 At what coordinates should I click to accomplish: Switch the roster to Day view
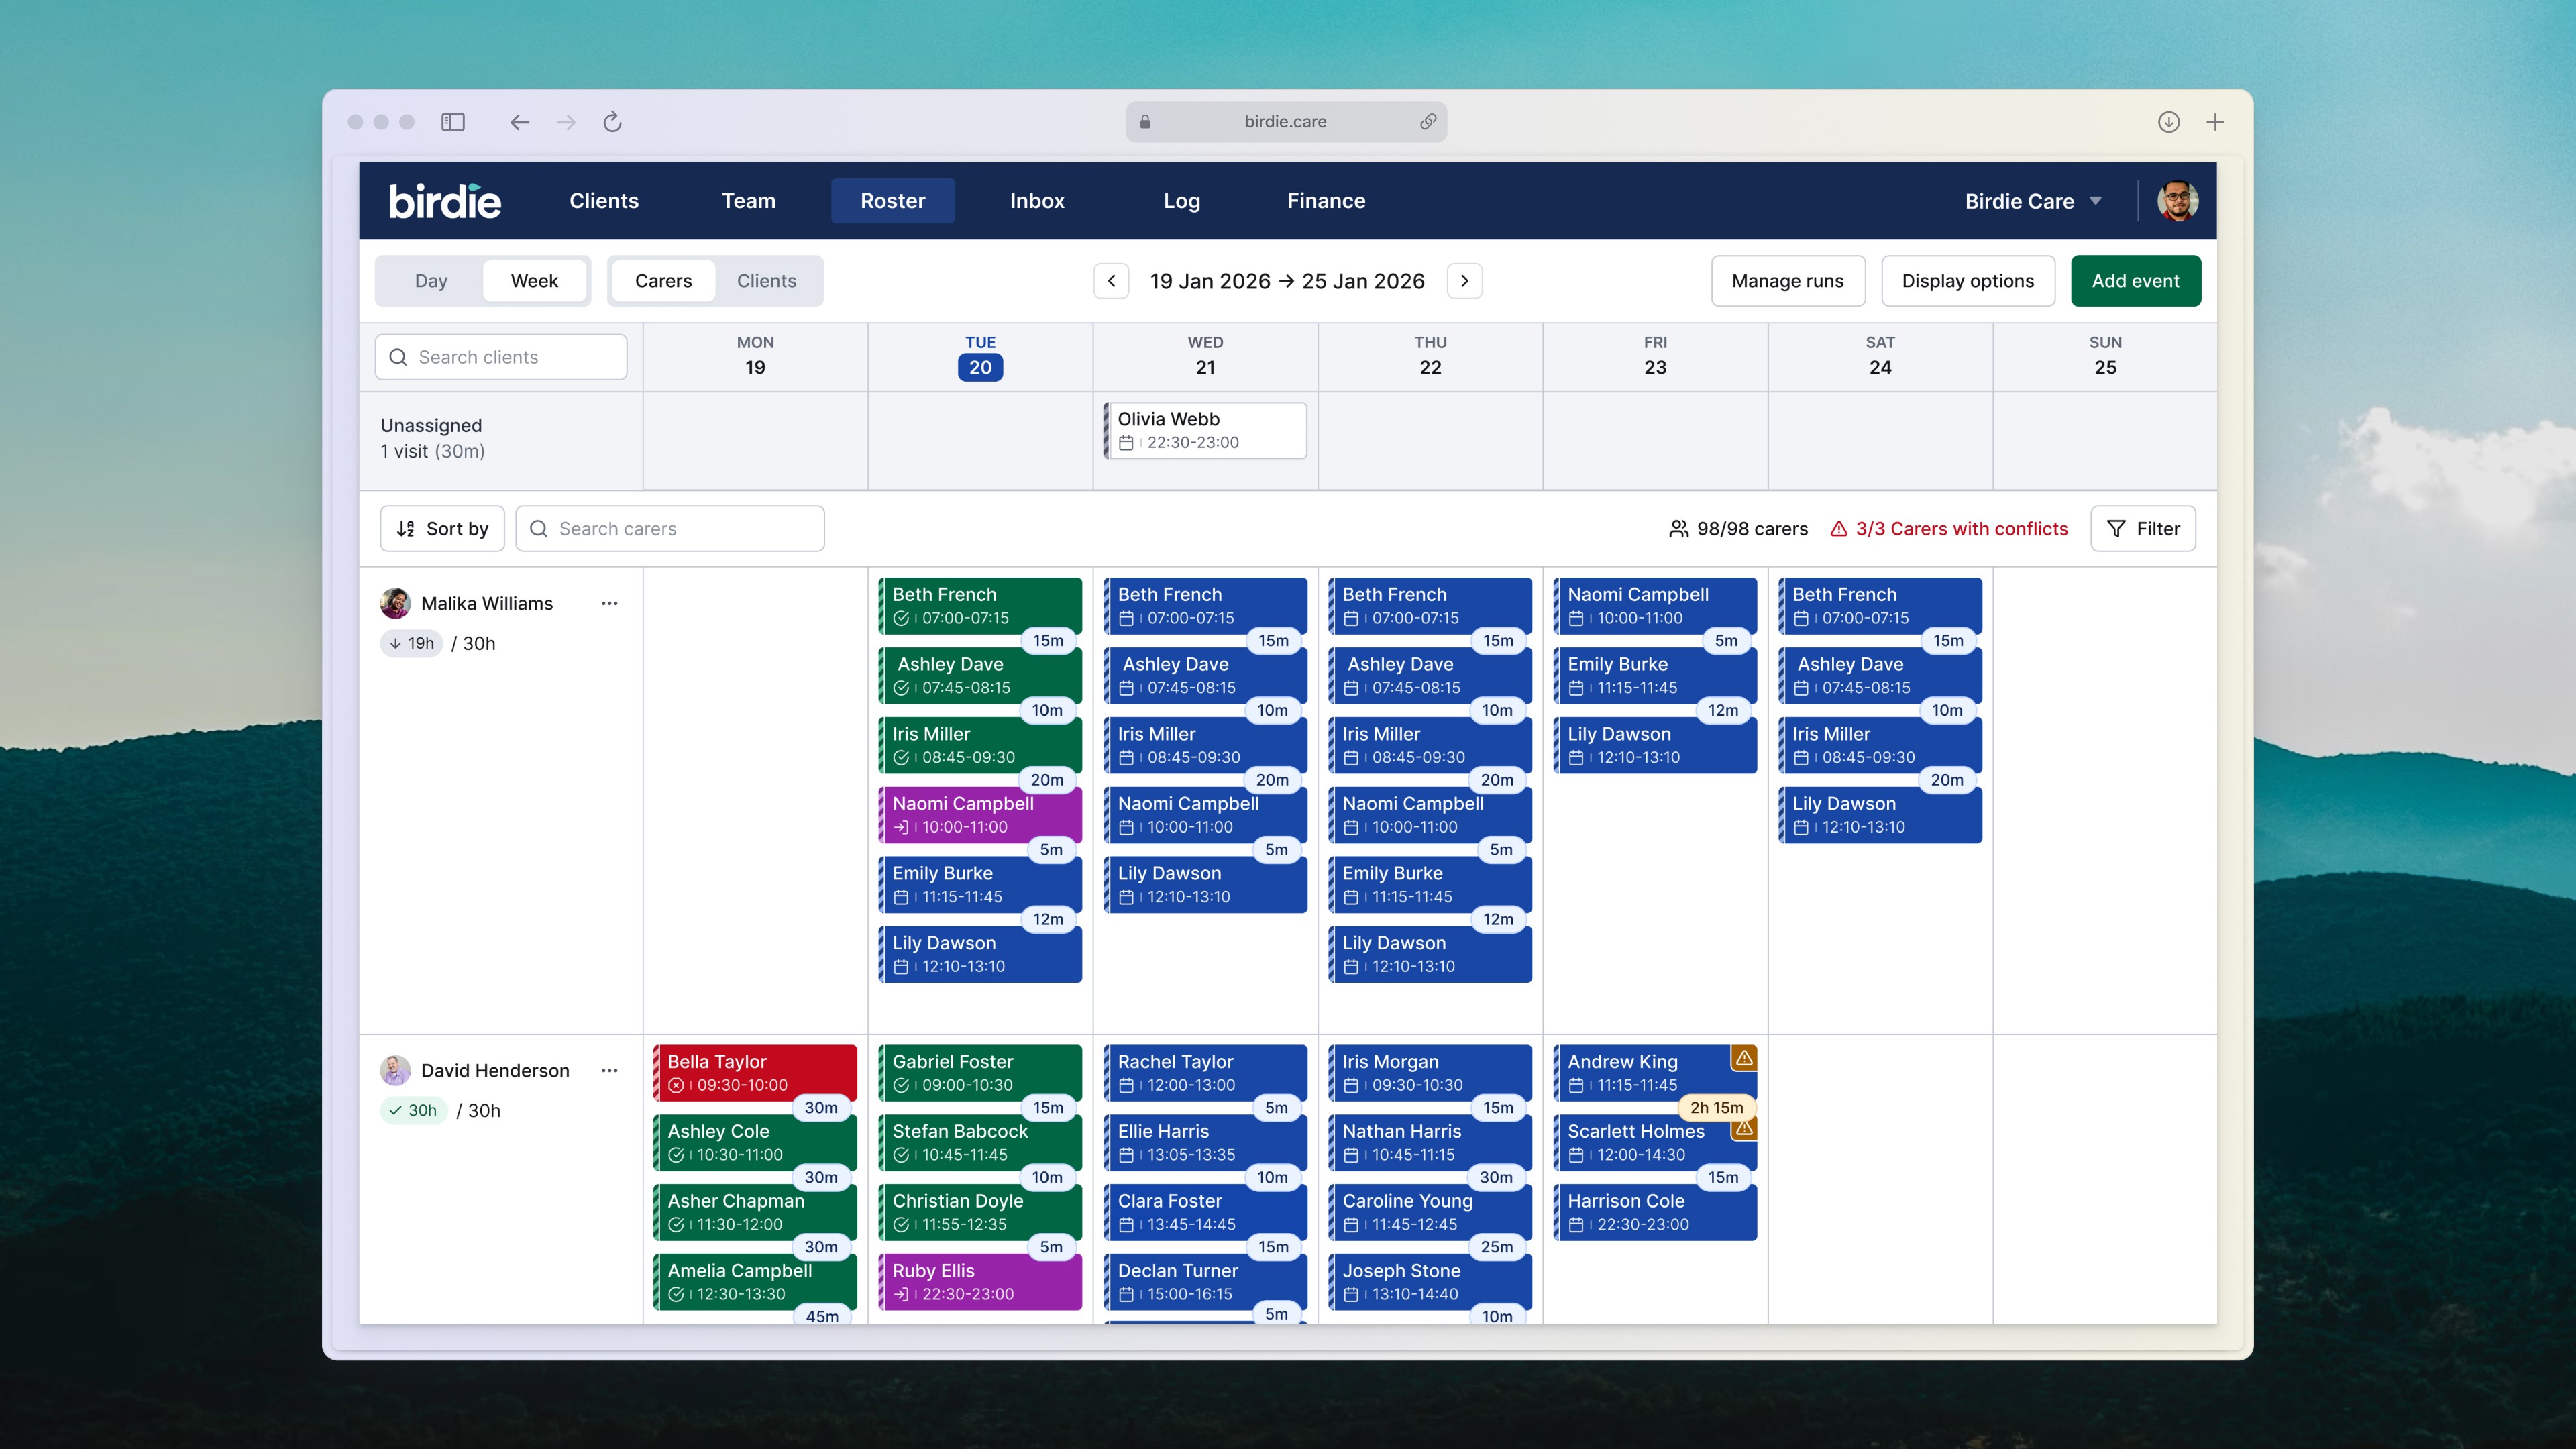pos(431,281)
